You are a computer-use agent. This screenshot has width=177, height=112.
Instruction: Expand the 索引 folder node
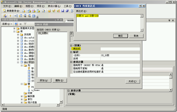click(22, 99)
